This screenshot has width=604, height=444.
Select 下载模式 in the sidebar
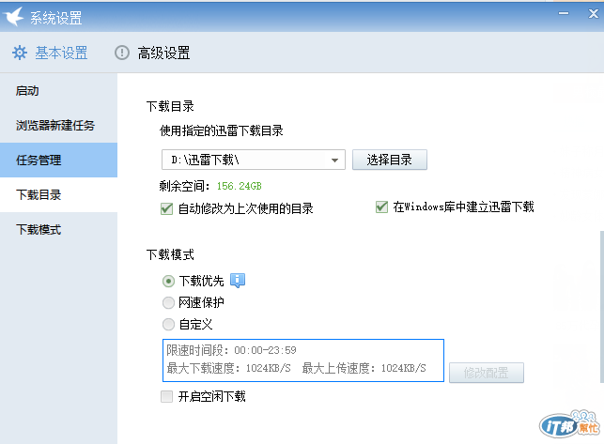point(58,229)
